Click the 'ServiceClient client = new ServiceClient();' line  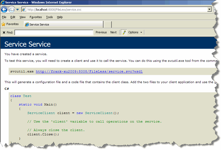pos(73,113)
